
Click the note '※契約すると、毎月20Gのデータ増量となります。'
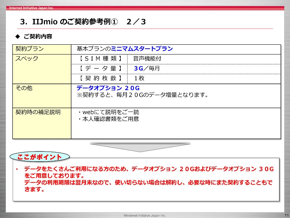click(x=142, y=95)
